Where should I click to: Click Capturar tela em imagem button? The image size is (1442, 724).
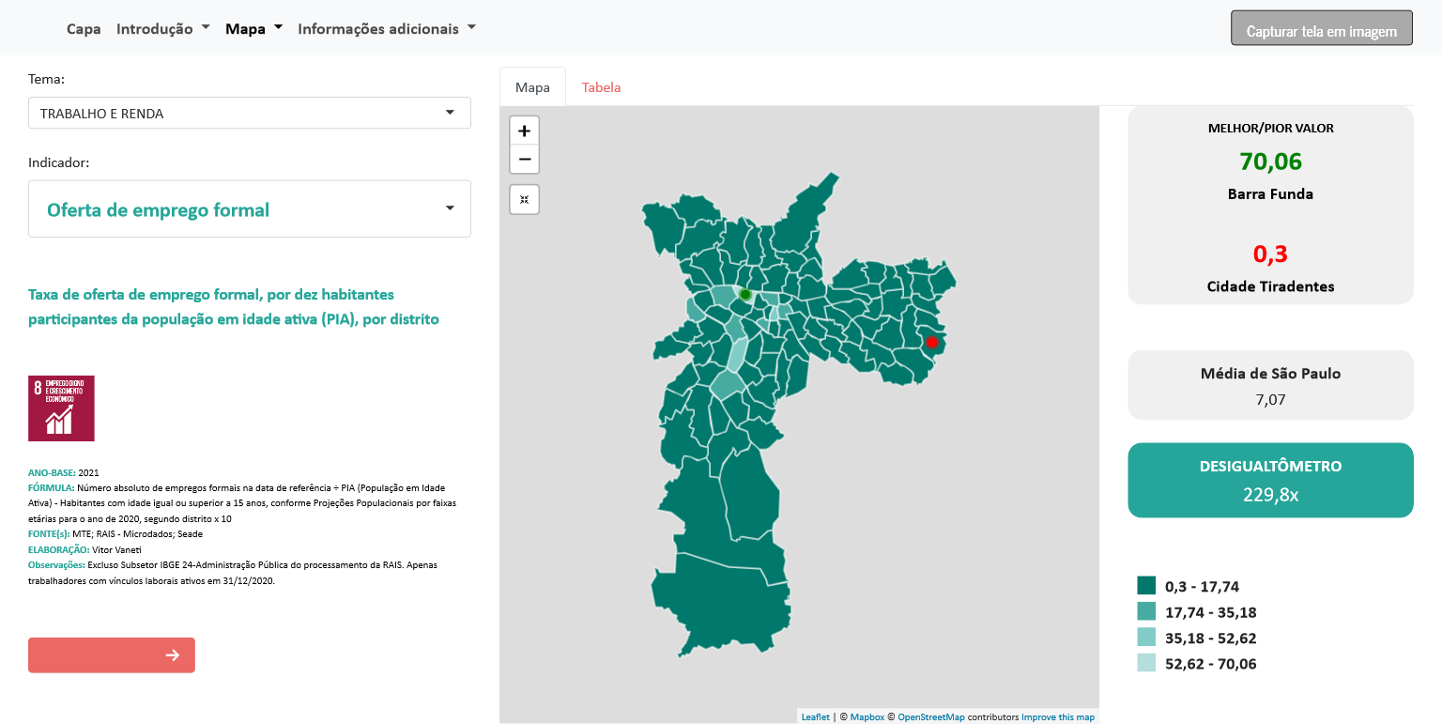(x=1321, y=29)
